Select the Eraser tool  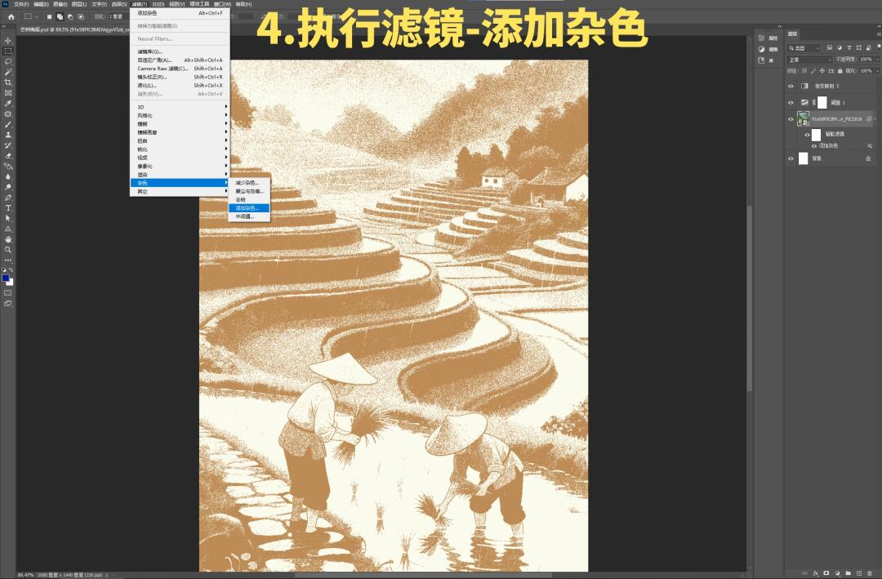pos(8,156)
